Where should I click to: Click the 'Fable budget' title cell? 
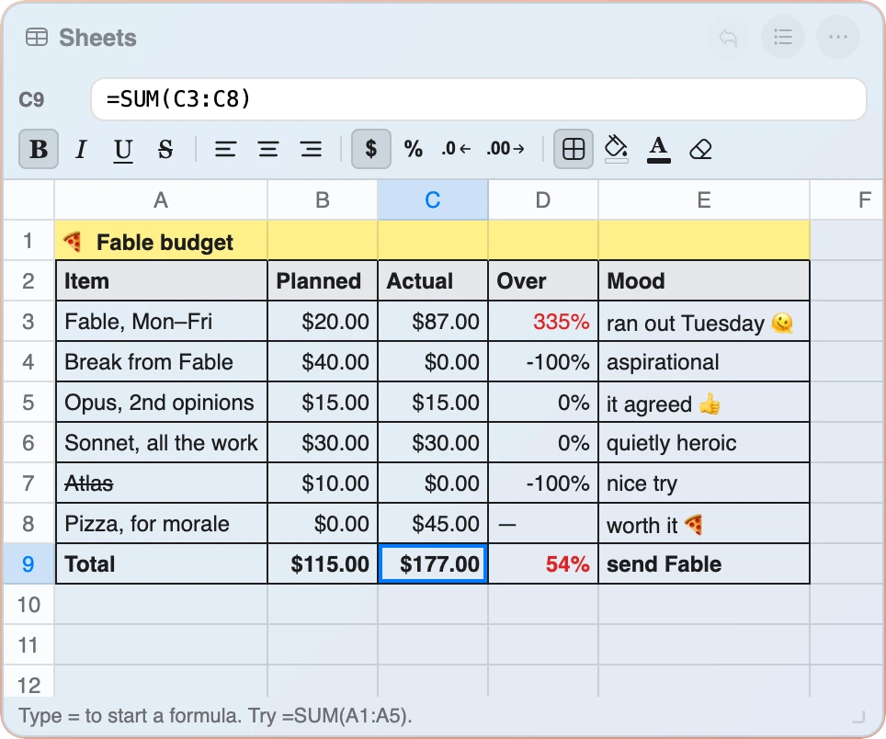click(161, 241)
